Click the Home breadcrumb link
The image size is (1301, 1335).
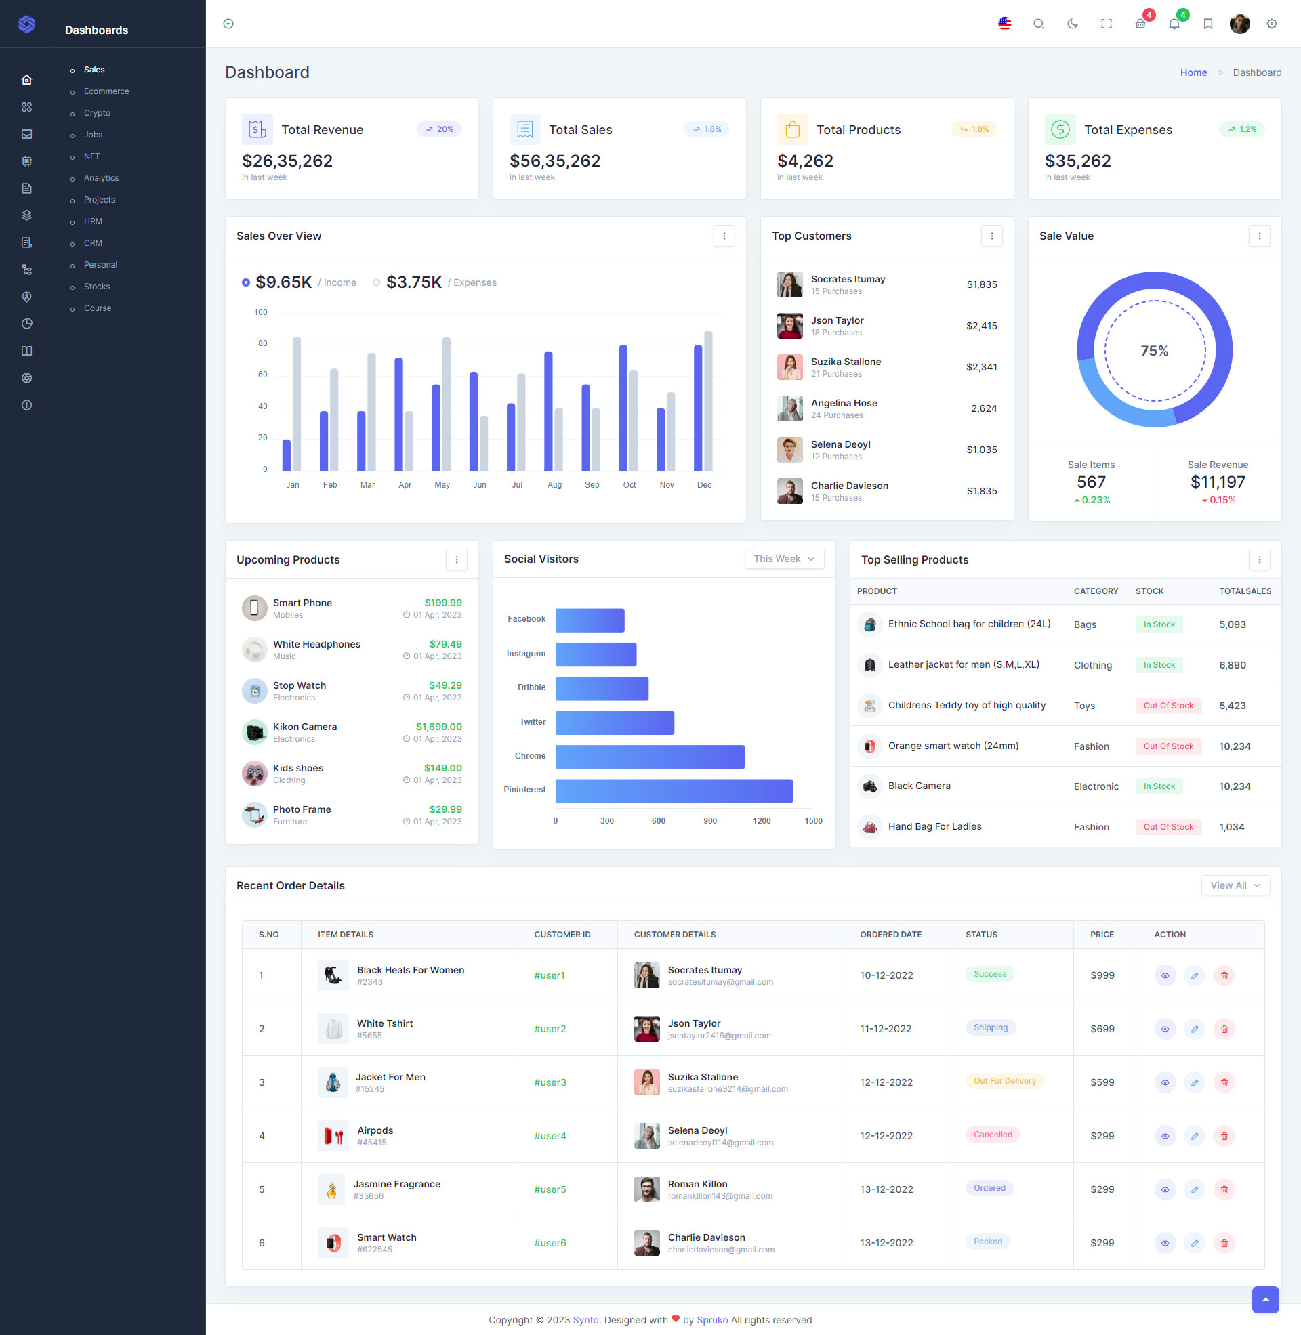coord(1193,72)
